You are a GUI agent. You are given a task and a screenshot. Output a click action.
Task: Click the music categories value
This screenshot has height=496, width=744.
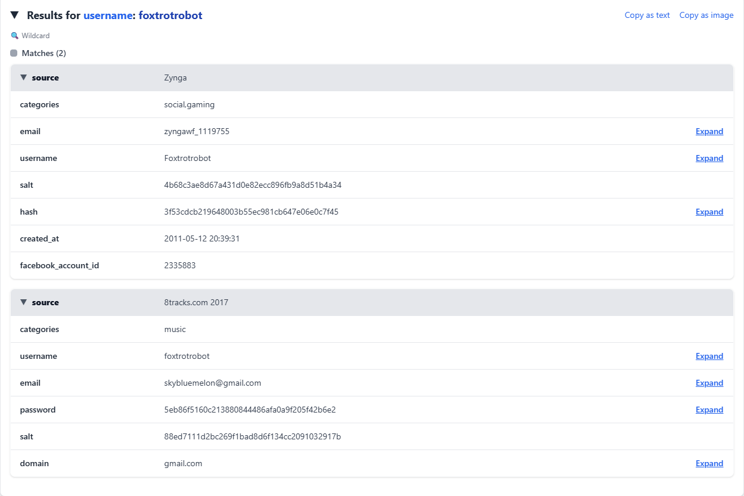[x=175, y=330]
